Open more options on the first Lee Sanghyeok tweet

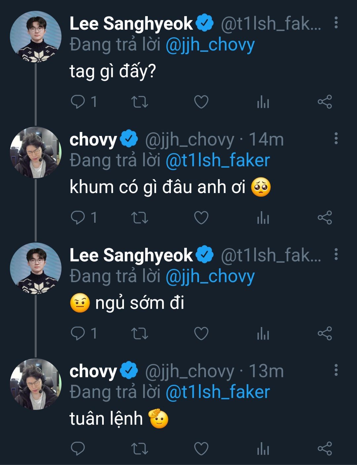point(336,22)
